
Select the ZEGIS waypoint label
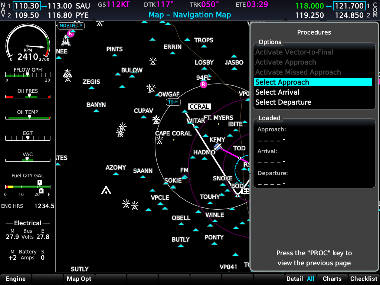91,82
